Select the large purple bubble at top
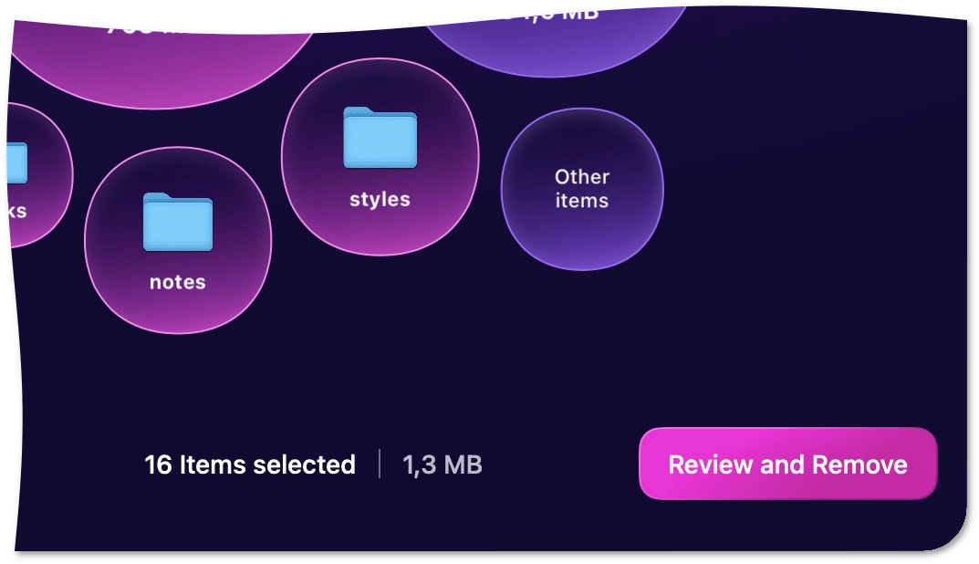Viewport: 979px width, 564px height. click(x=553, y=43)
